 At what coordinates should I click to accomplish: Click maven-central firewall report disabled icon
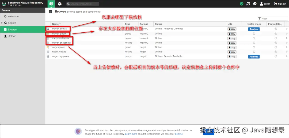(x=276, y=29)
